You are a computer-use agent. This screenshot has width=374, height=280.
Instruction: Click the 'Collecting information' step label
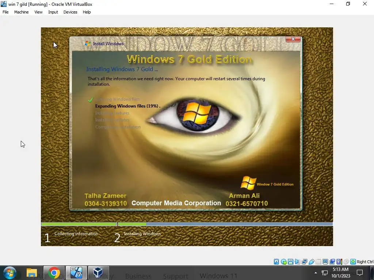pos(76,234)
